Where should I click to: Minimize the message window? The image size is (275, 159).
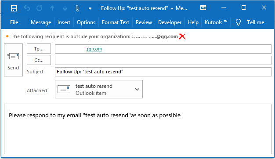[x=224, y=7]
